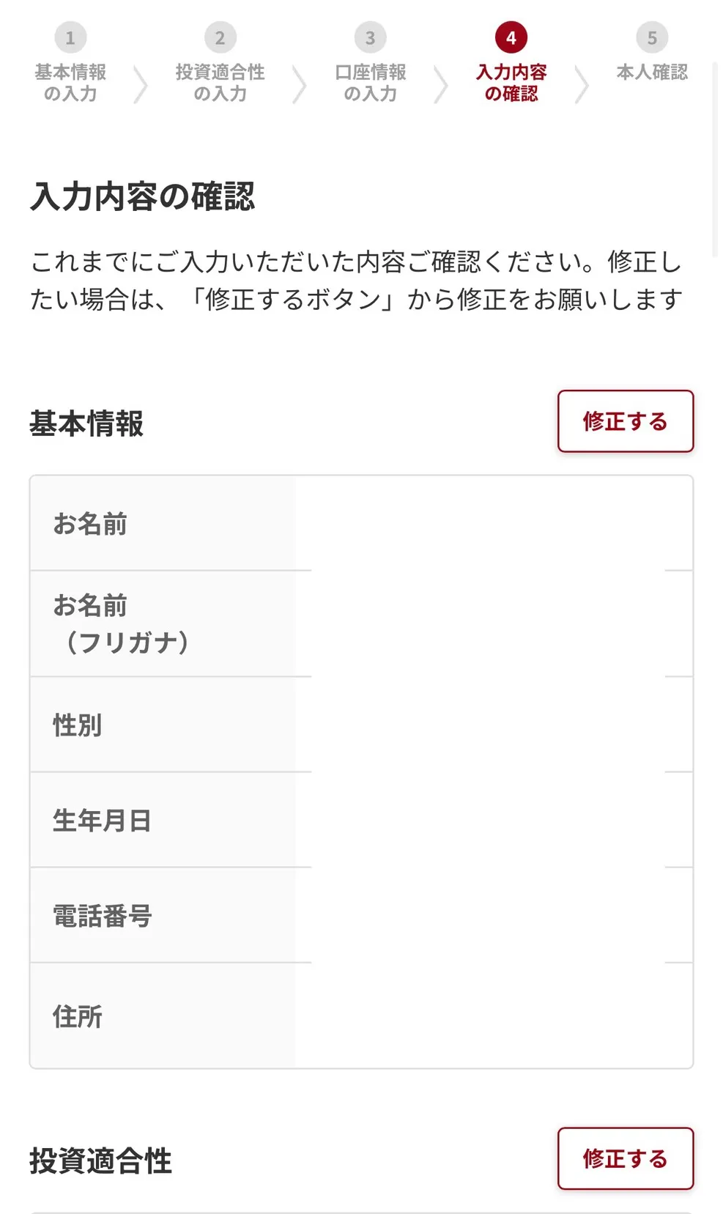This screenshot has height=1214, width=723.
Task: Click 修正する next to the 投資適合性 heading
Action: [625, 1158]
